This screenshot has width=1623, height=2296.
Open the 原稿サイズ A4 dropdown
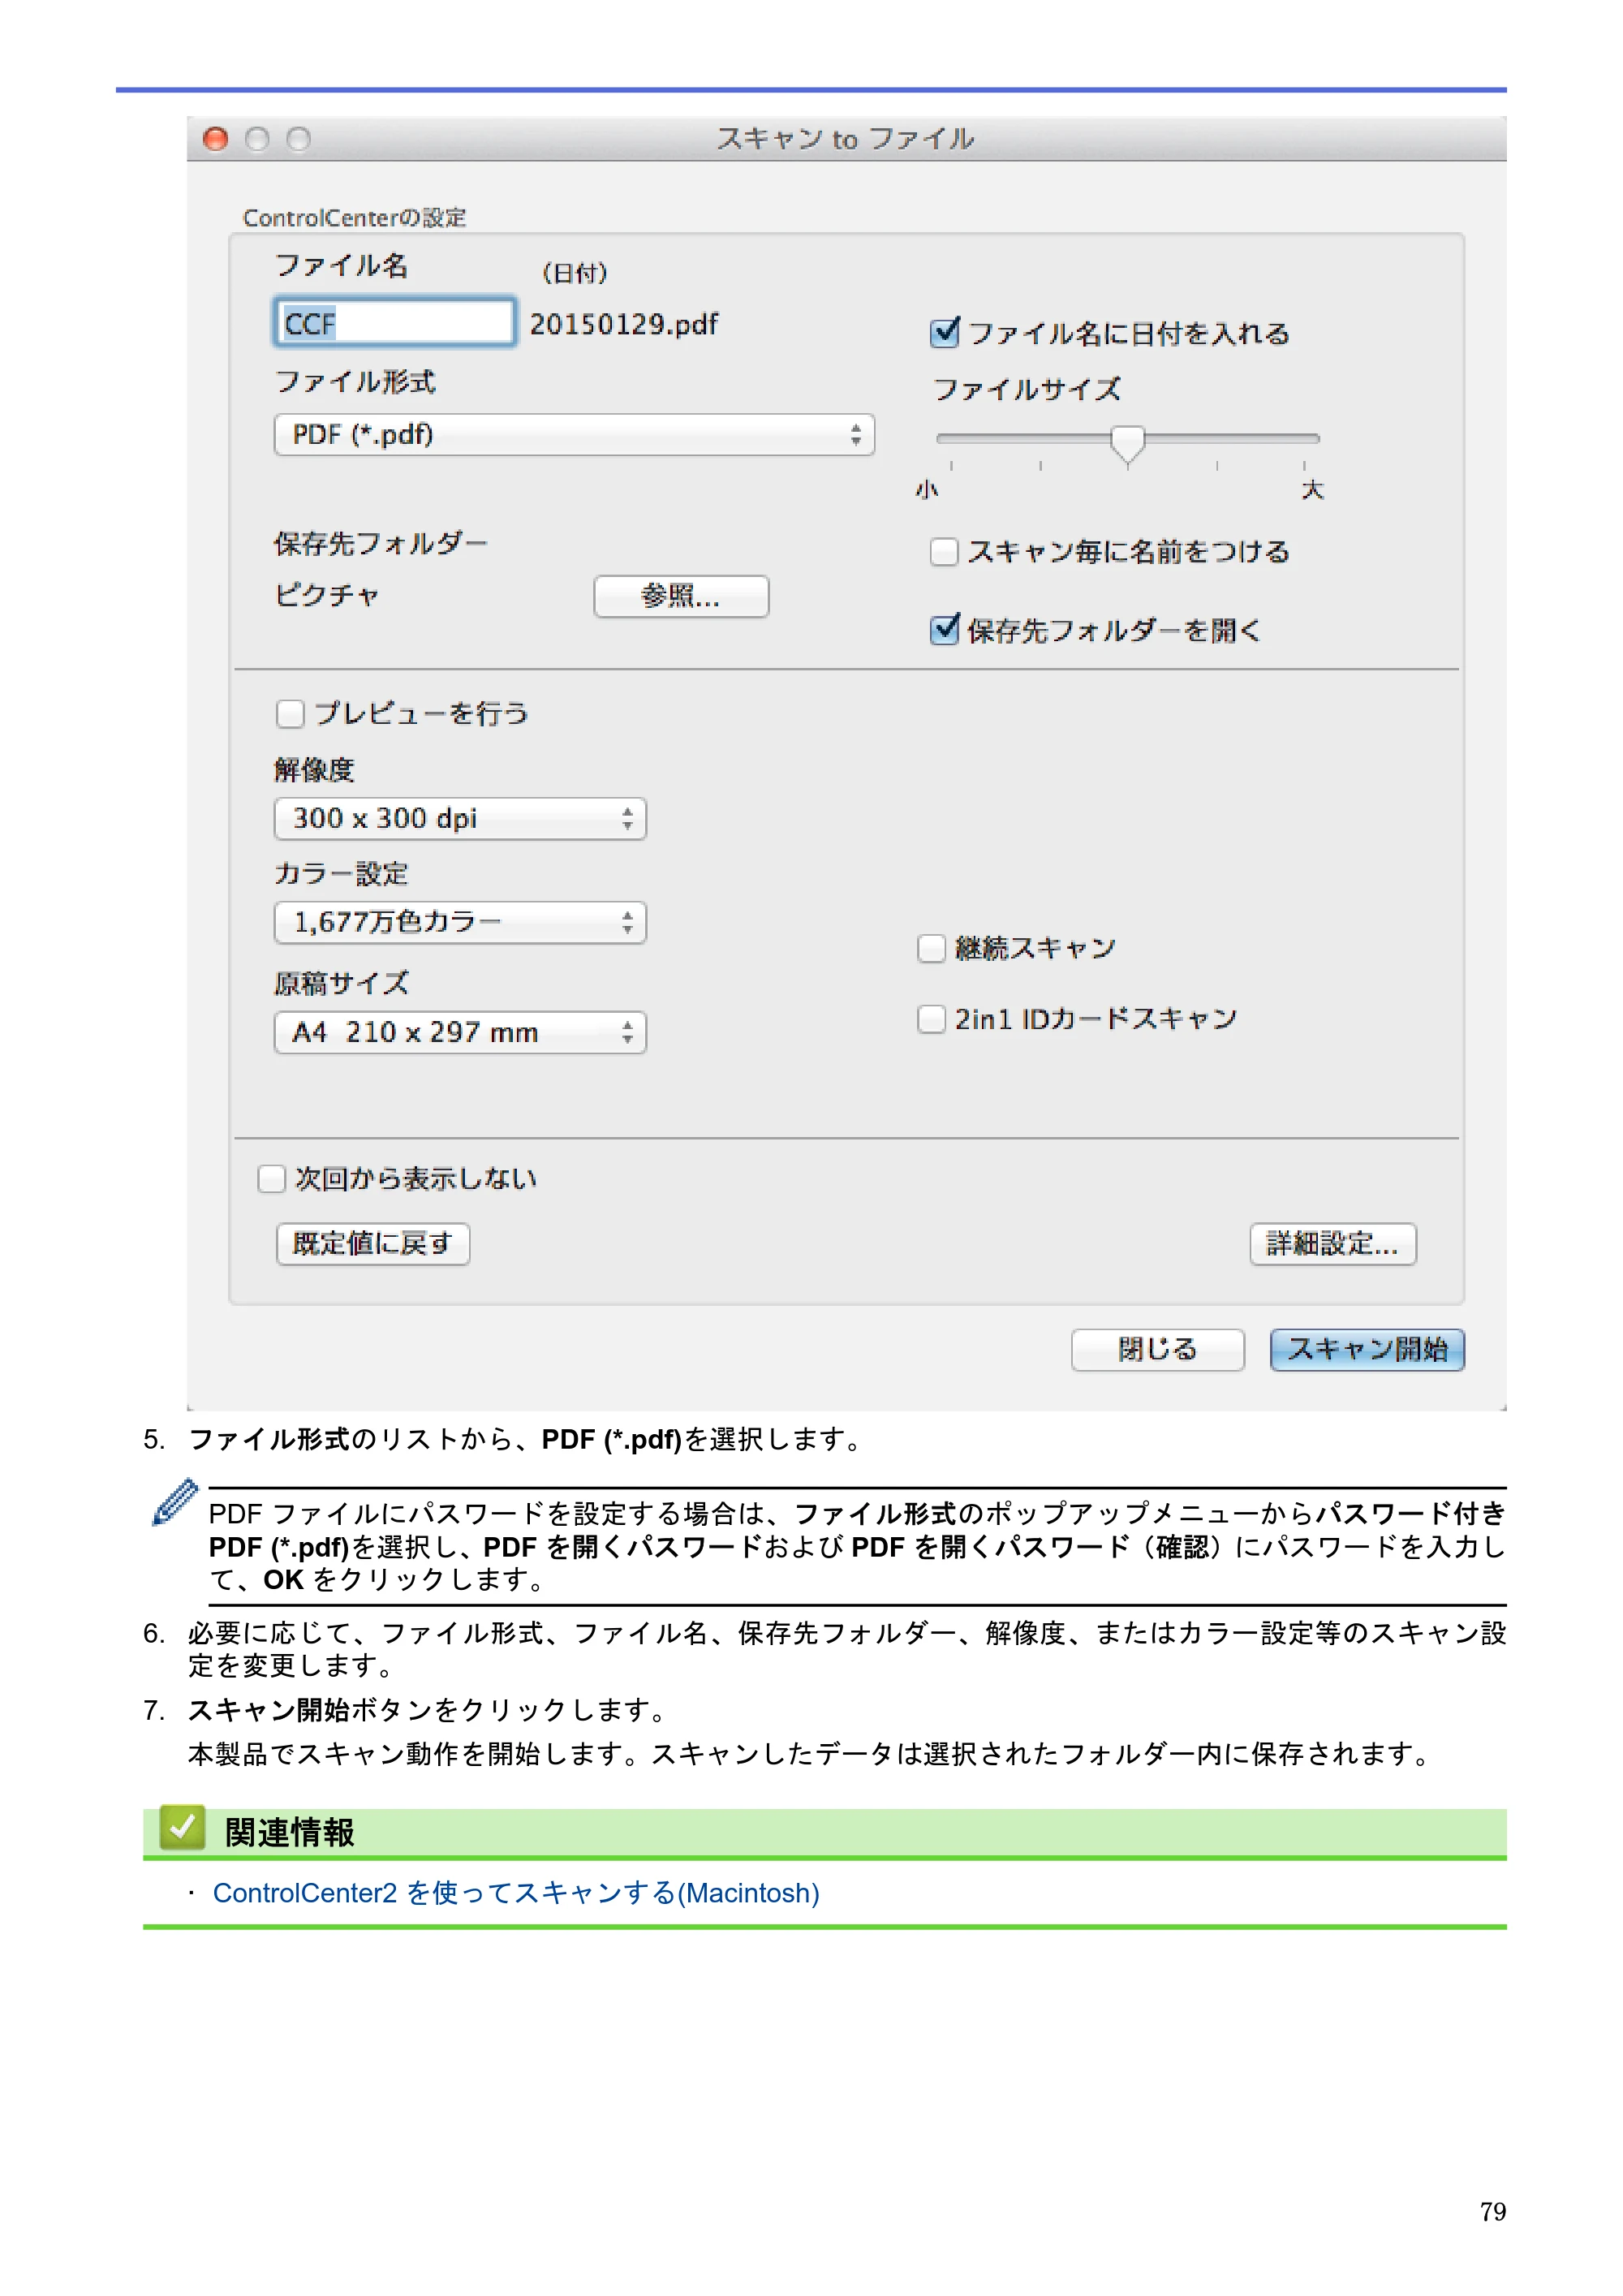click(x=460, y=1032)
